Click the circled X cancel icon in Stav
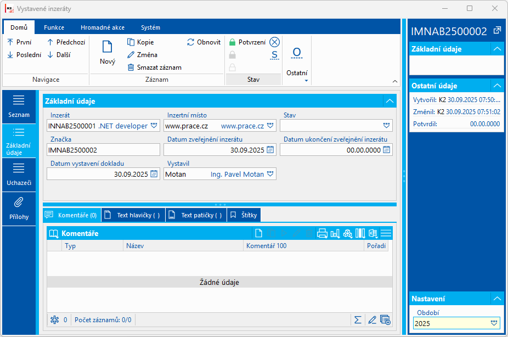Image resolution: width=508 pixels, height=337 pixels. (274, 42)
